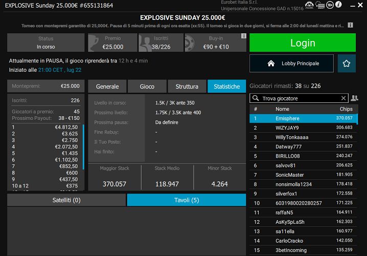Select player CarloCracko
The width and height of the screenshot is (367, 256).
point(303,241)
